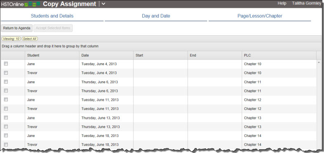Click Jane's 'Tuesday, June 18, 2013' date
Viewport: 324px width, 153px height.
pos(100,135)
